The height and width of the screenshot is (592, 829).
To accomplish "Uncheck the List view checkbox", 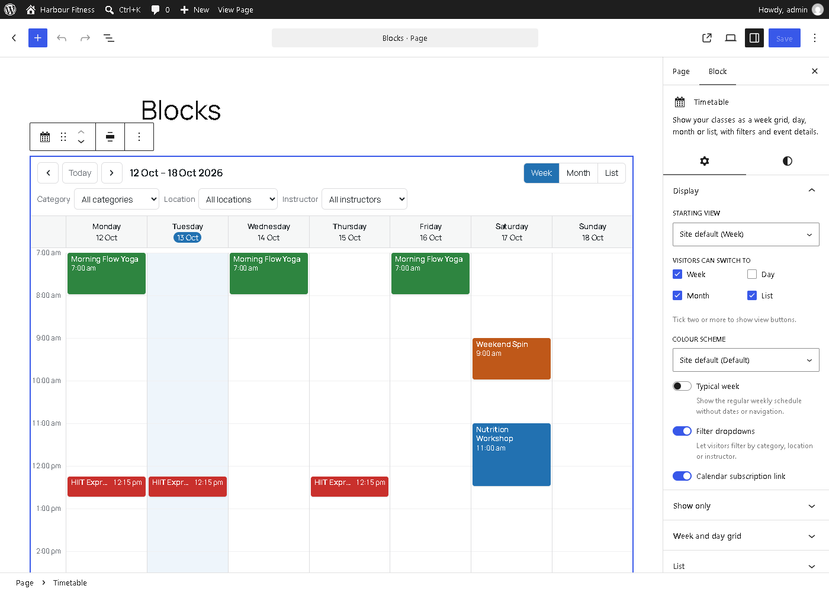I will 752,295.
